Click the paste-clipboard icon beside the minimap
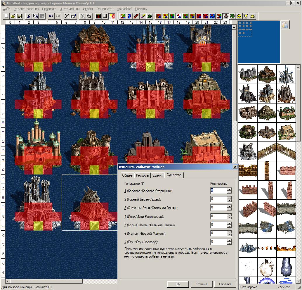302x290 pixels. pos(285,25)
